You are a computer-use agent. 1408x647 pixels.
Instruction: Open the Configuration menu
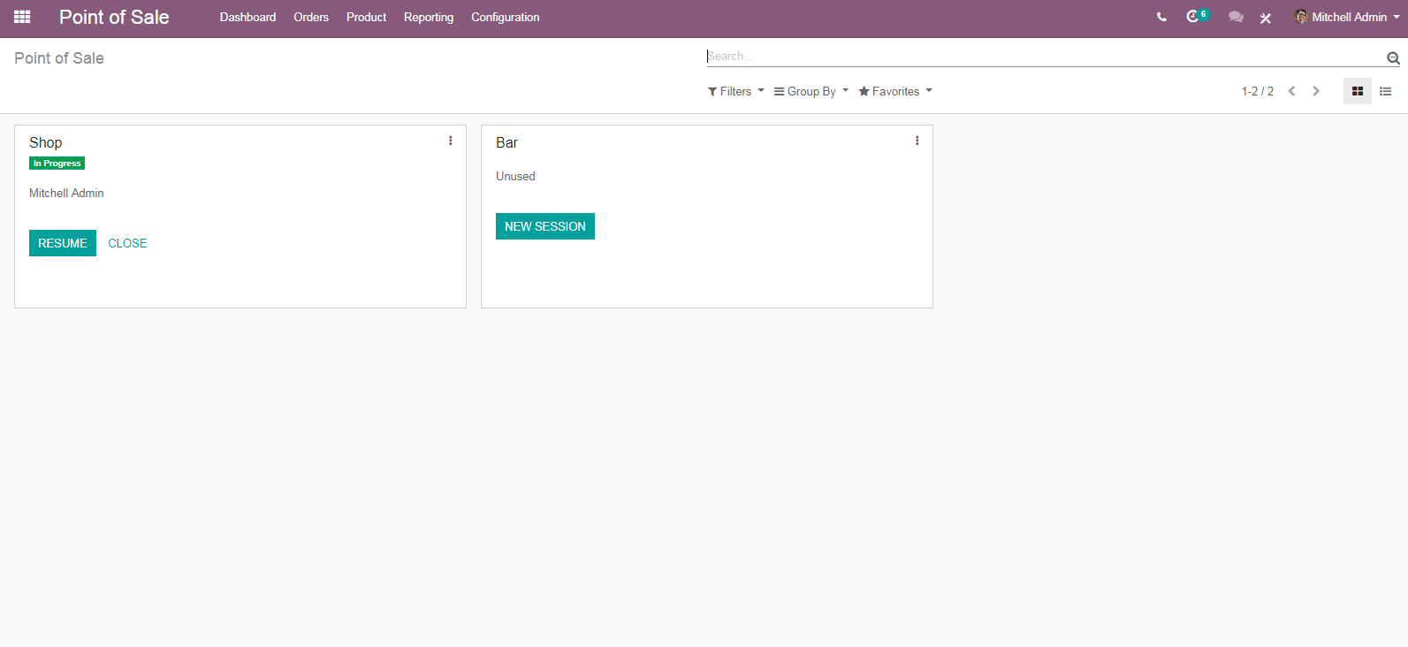click(x=505, y=17)
